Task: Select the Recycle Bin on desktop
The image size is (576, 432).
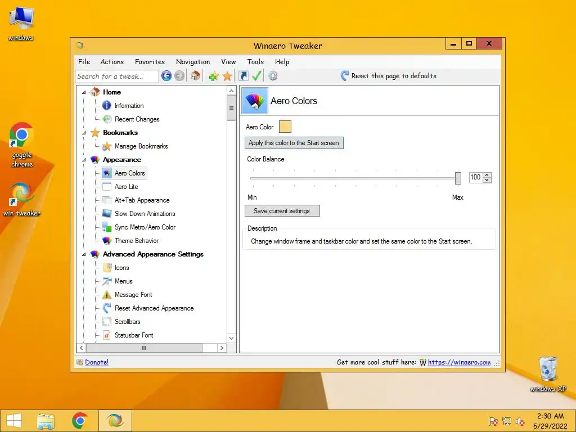Action: pyautogui.click(x=548, y=374)
